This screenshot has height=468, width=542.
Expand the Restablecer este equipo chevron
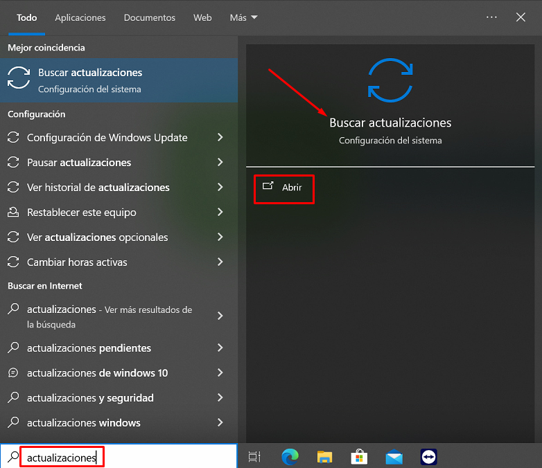pyautogui.click(x=220, y=212)
